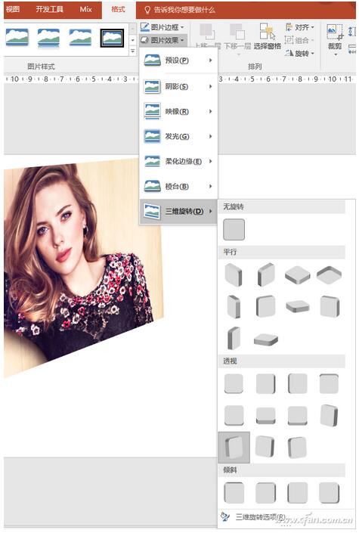The image size is (359, 533).
Task: Select the 三维旋转 menu item
Action: click(x=178, y=211)
